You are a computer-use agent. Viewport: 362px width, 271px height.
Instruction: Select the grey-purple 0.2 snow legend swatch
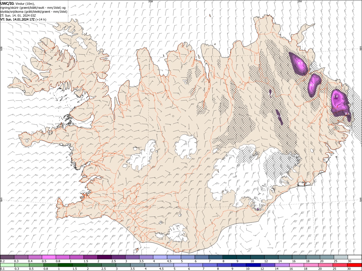(x=7, y=257)
